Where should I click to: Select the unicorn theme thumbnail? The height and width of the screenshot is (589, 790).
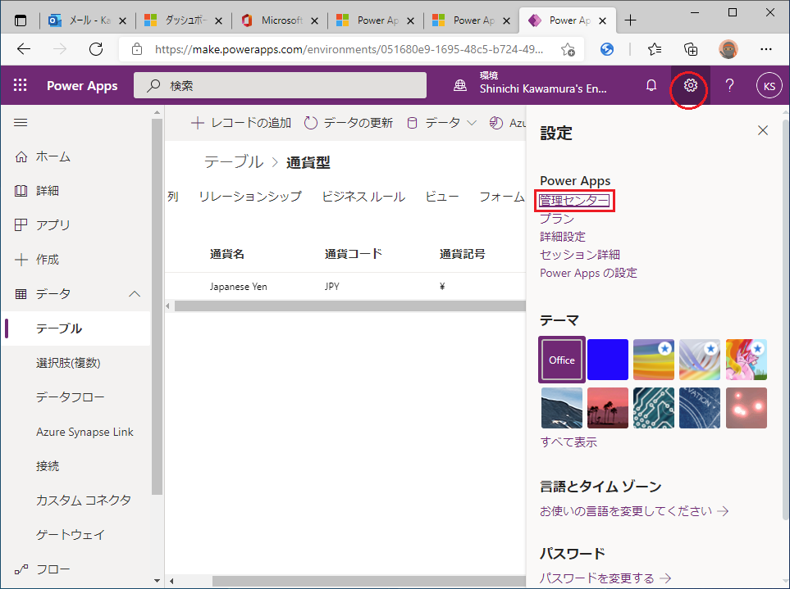coord(747,360)
